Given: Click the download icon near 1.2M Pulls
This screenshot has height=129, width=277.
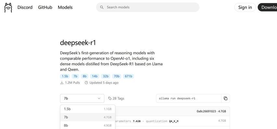Looking at the screenshot, I should click(x=62, y=83).
